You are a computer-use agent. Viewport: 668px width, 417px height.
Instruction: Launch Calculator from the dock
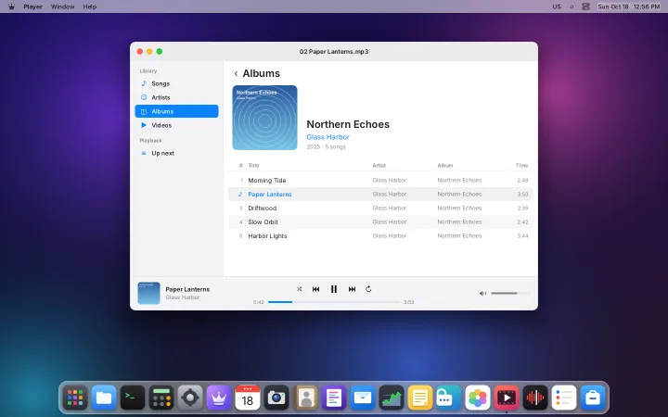[161, 398]
